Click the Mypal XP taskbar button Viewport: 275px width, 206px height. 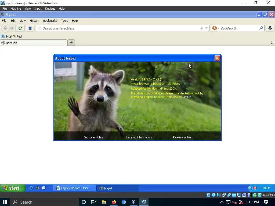click(x=118, y=188)
